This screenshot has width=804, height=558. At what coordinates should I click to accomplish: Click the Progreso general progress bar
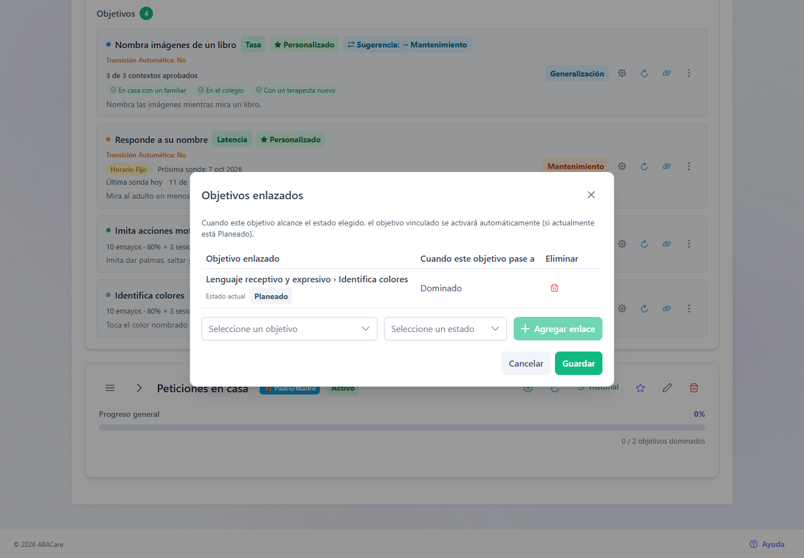click(x=402, y=427)
